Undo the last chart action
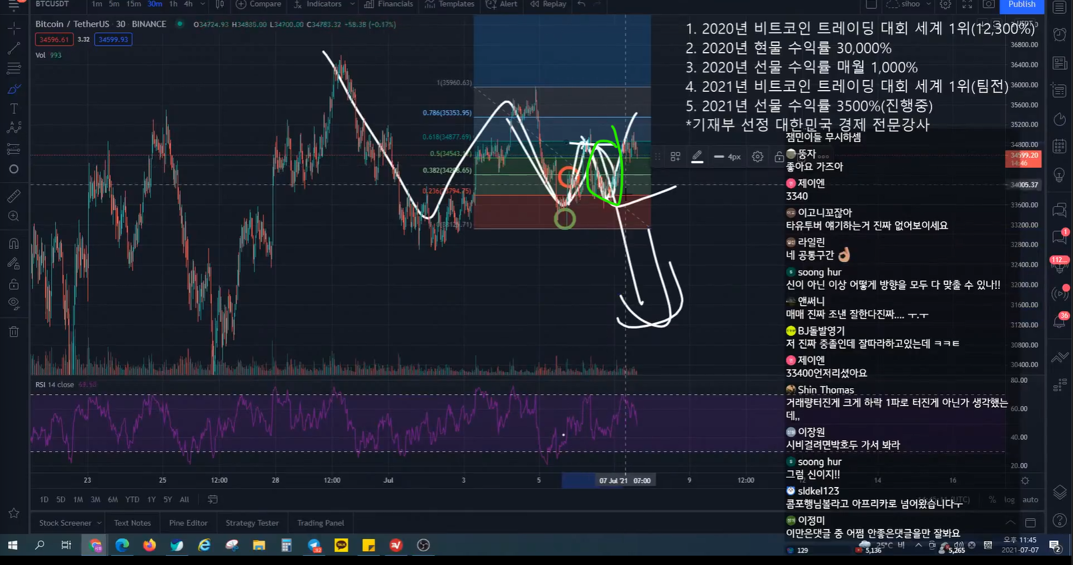1073x565 pixels. pyautogui.click(x=582, y=4)
